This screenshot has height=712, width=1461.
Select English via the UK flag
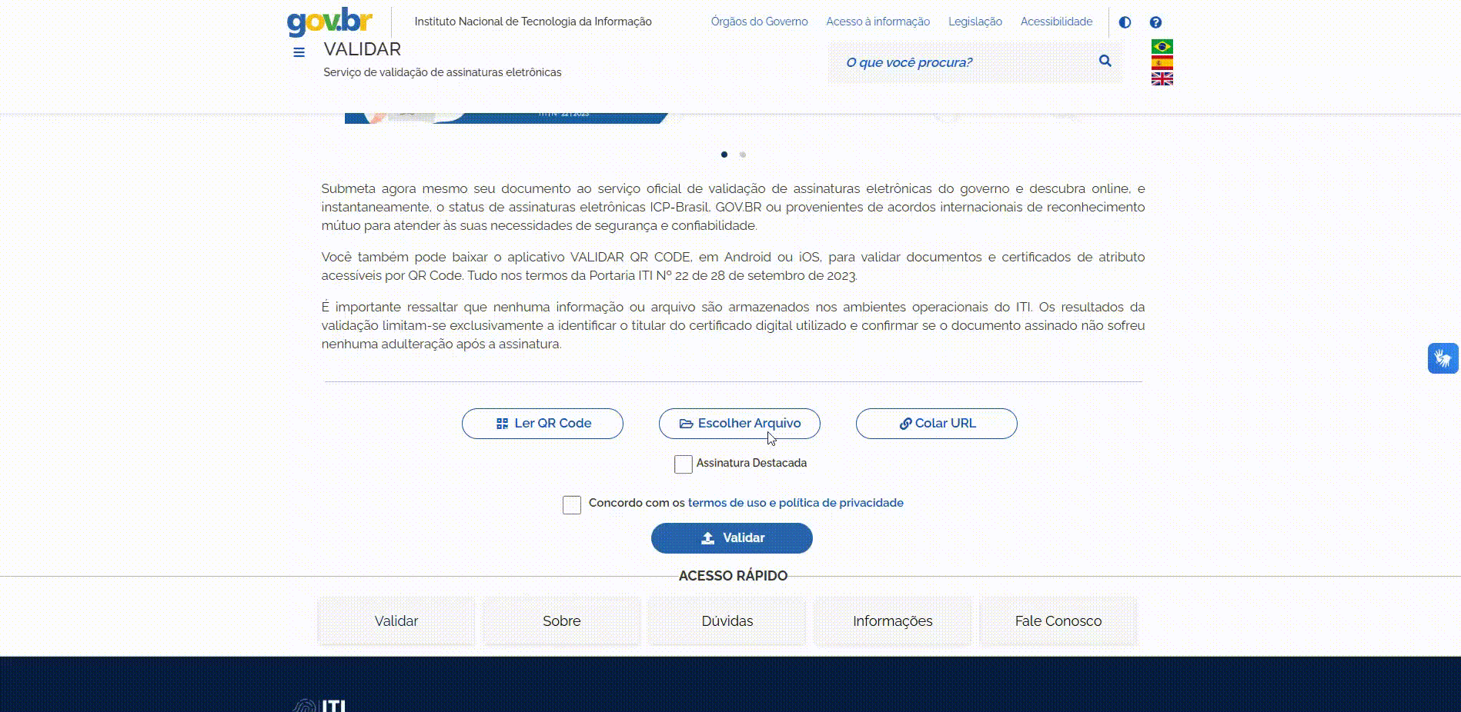click(1162, 77)
